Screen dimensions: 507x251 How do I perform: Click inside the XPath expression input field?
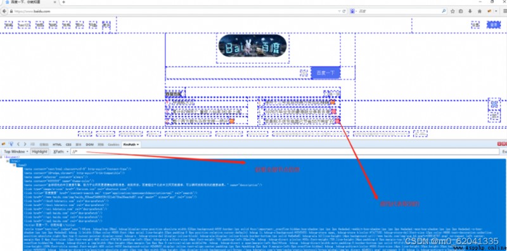tap(285, 151)
